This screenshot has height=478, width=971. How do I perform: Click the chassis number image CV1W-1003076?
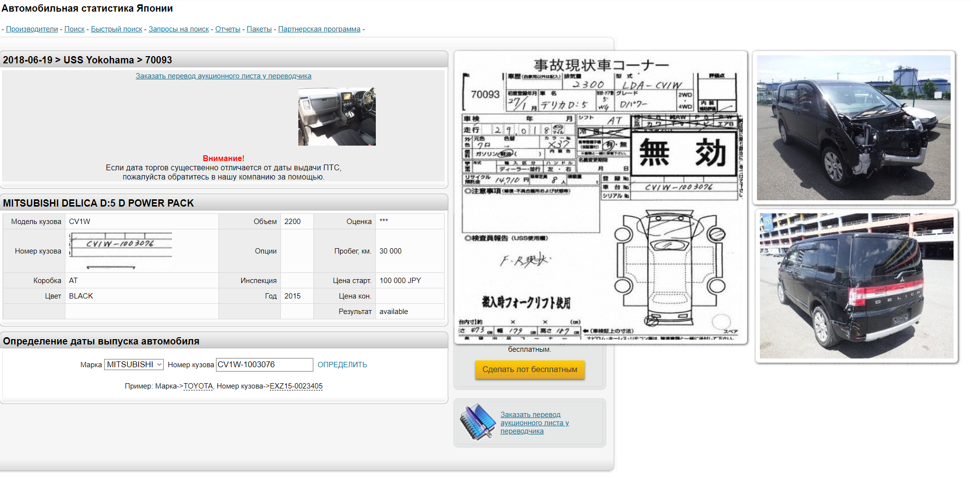click(x=121, y=251)
